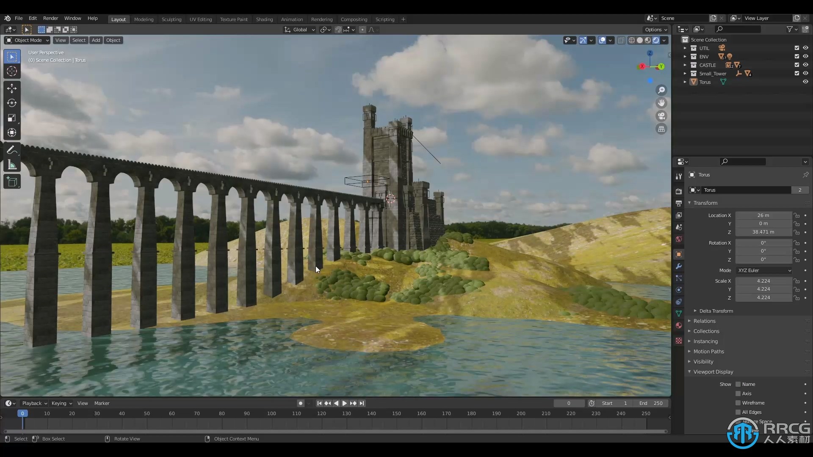Open the World properties tab
The image size is (813, 457).
click(x=679, y=239)
